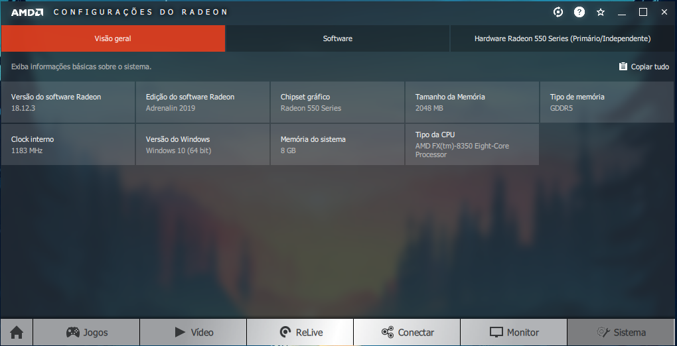The image size is (677, 346).
Task: Open the help question mark icon
Action: coord(579,12)
